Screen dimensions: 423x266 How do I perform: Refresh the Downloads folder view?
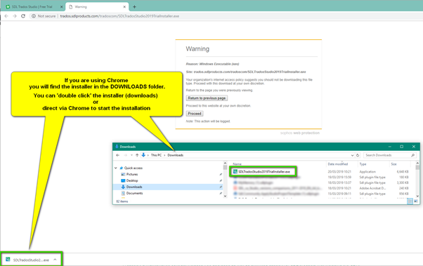click(x=358, y=155)
